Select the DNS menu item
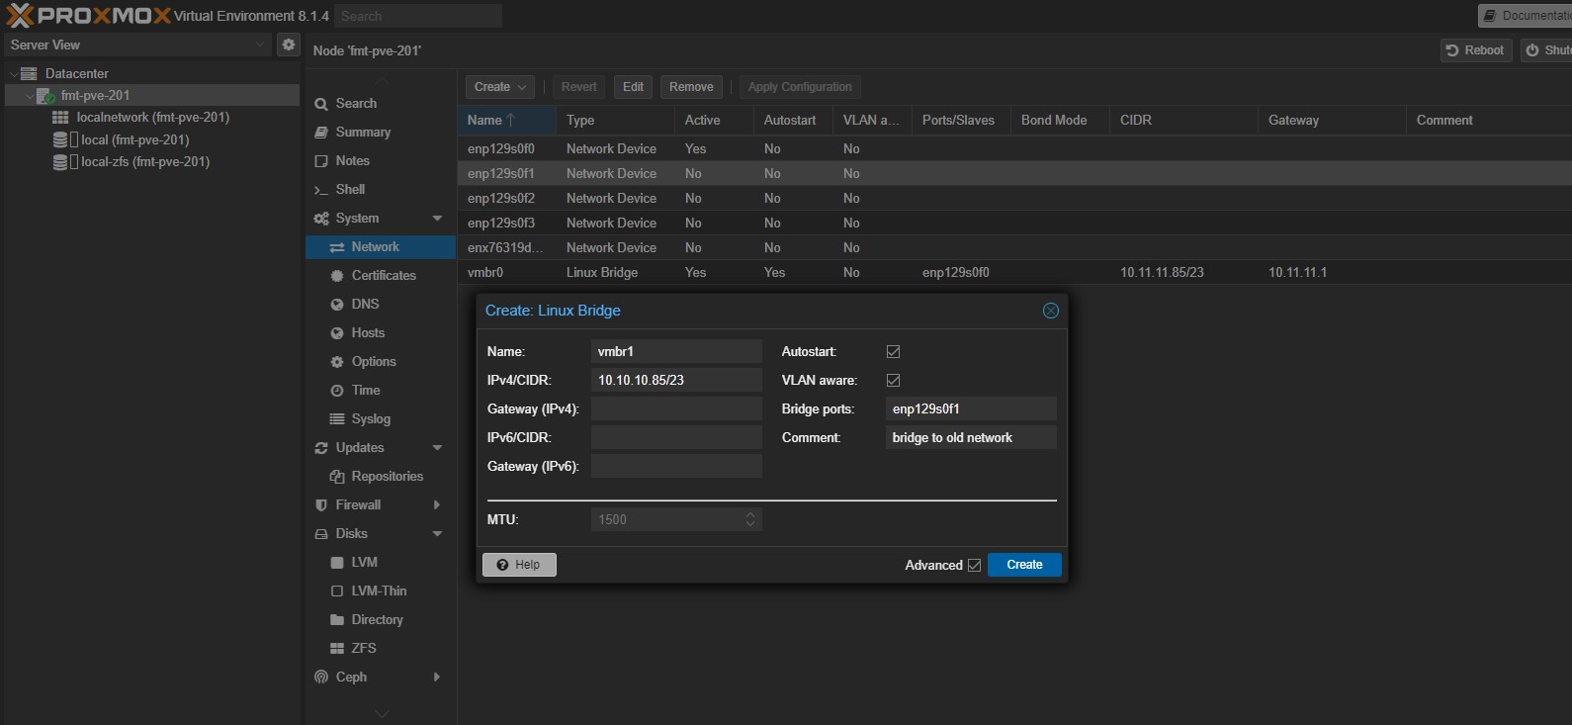This screenshot has height=725, width=1572. 365,304
